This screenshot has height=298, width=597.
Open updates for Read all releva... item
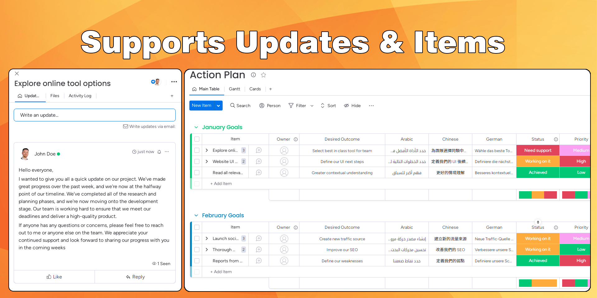click(259, 173)
